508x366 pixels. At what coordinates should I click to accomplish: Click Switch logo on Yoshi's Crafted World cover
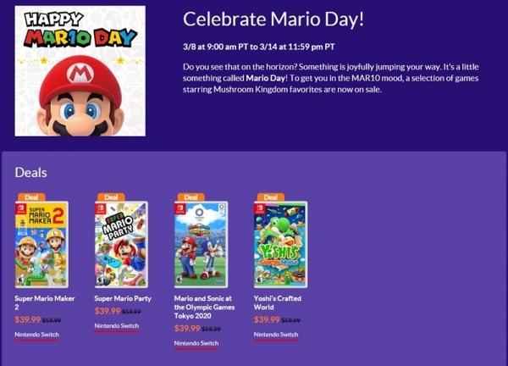tap(260, 208)
